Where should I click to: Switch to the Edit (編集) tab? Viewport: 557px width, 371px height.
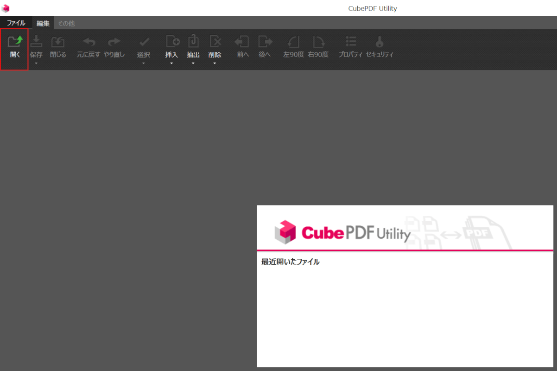[x=43, y=23]
